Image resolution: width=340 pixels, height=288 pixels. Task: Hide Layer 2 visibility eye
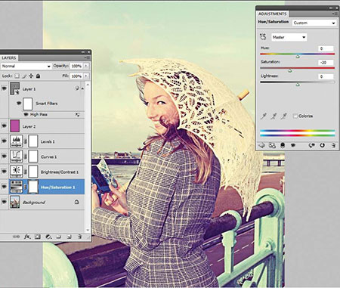tap(4, 125)
